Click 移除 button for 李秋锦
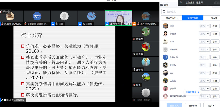 coord(214,34)
